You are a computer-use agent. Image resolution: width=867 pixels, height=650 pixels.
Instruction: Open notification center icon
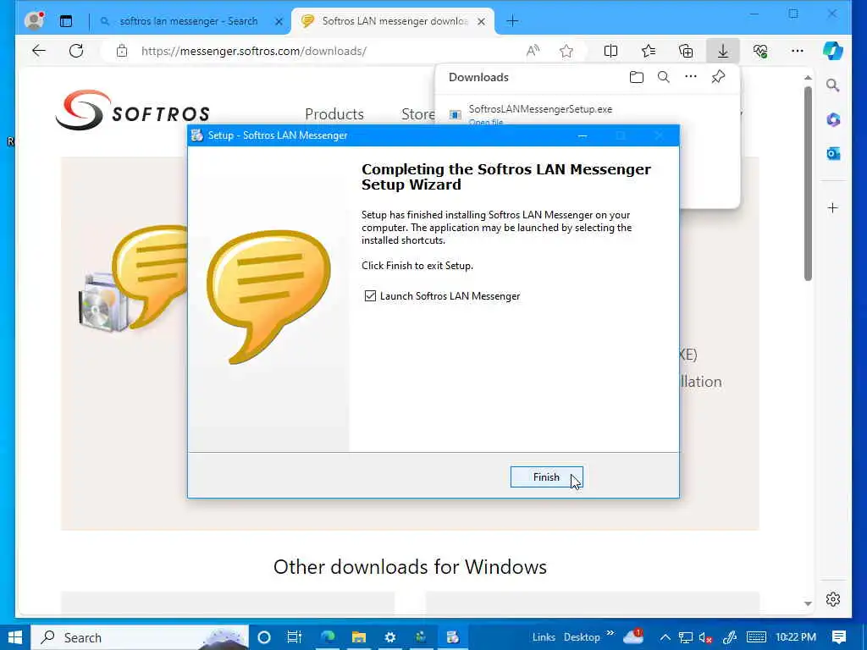[x=839, y=637]
